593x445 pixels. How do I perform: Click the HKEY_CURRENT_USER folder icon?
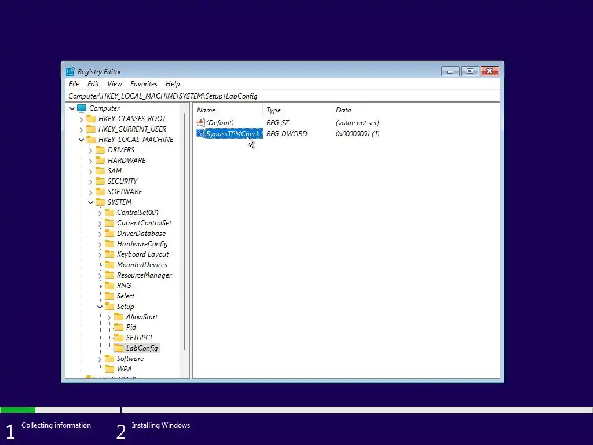tap(91, 129)
